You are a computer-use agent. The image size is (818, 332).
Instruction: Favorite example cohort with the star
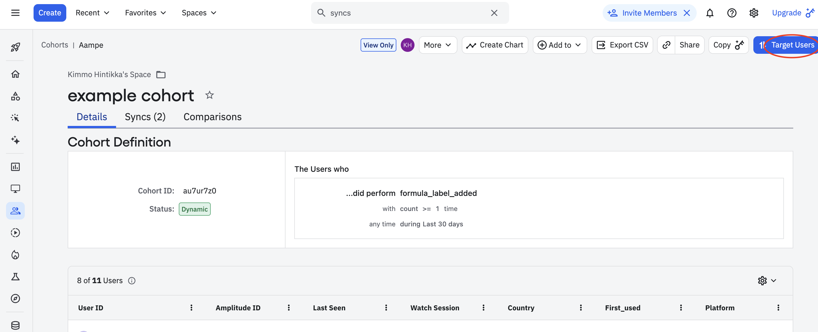(x=209, y=95)
